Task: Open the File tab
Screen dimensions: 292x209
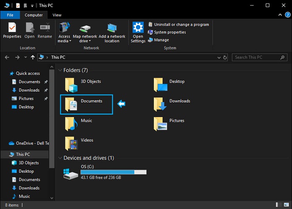Action: tap(10, 15)
